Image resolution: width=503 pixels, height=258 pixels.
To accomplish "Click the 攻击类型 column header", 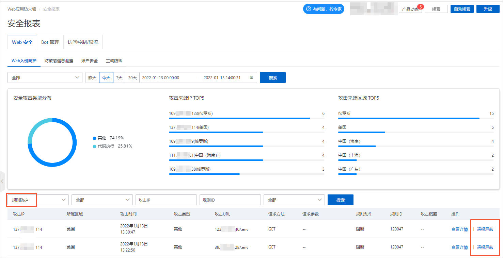I will click(x=182, y=214).
